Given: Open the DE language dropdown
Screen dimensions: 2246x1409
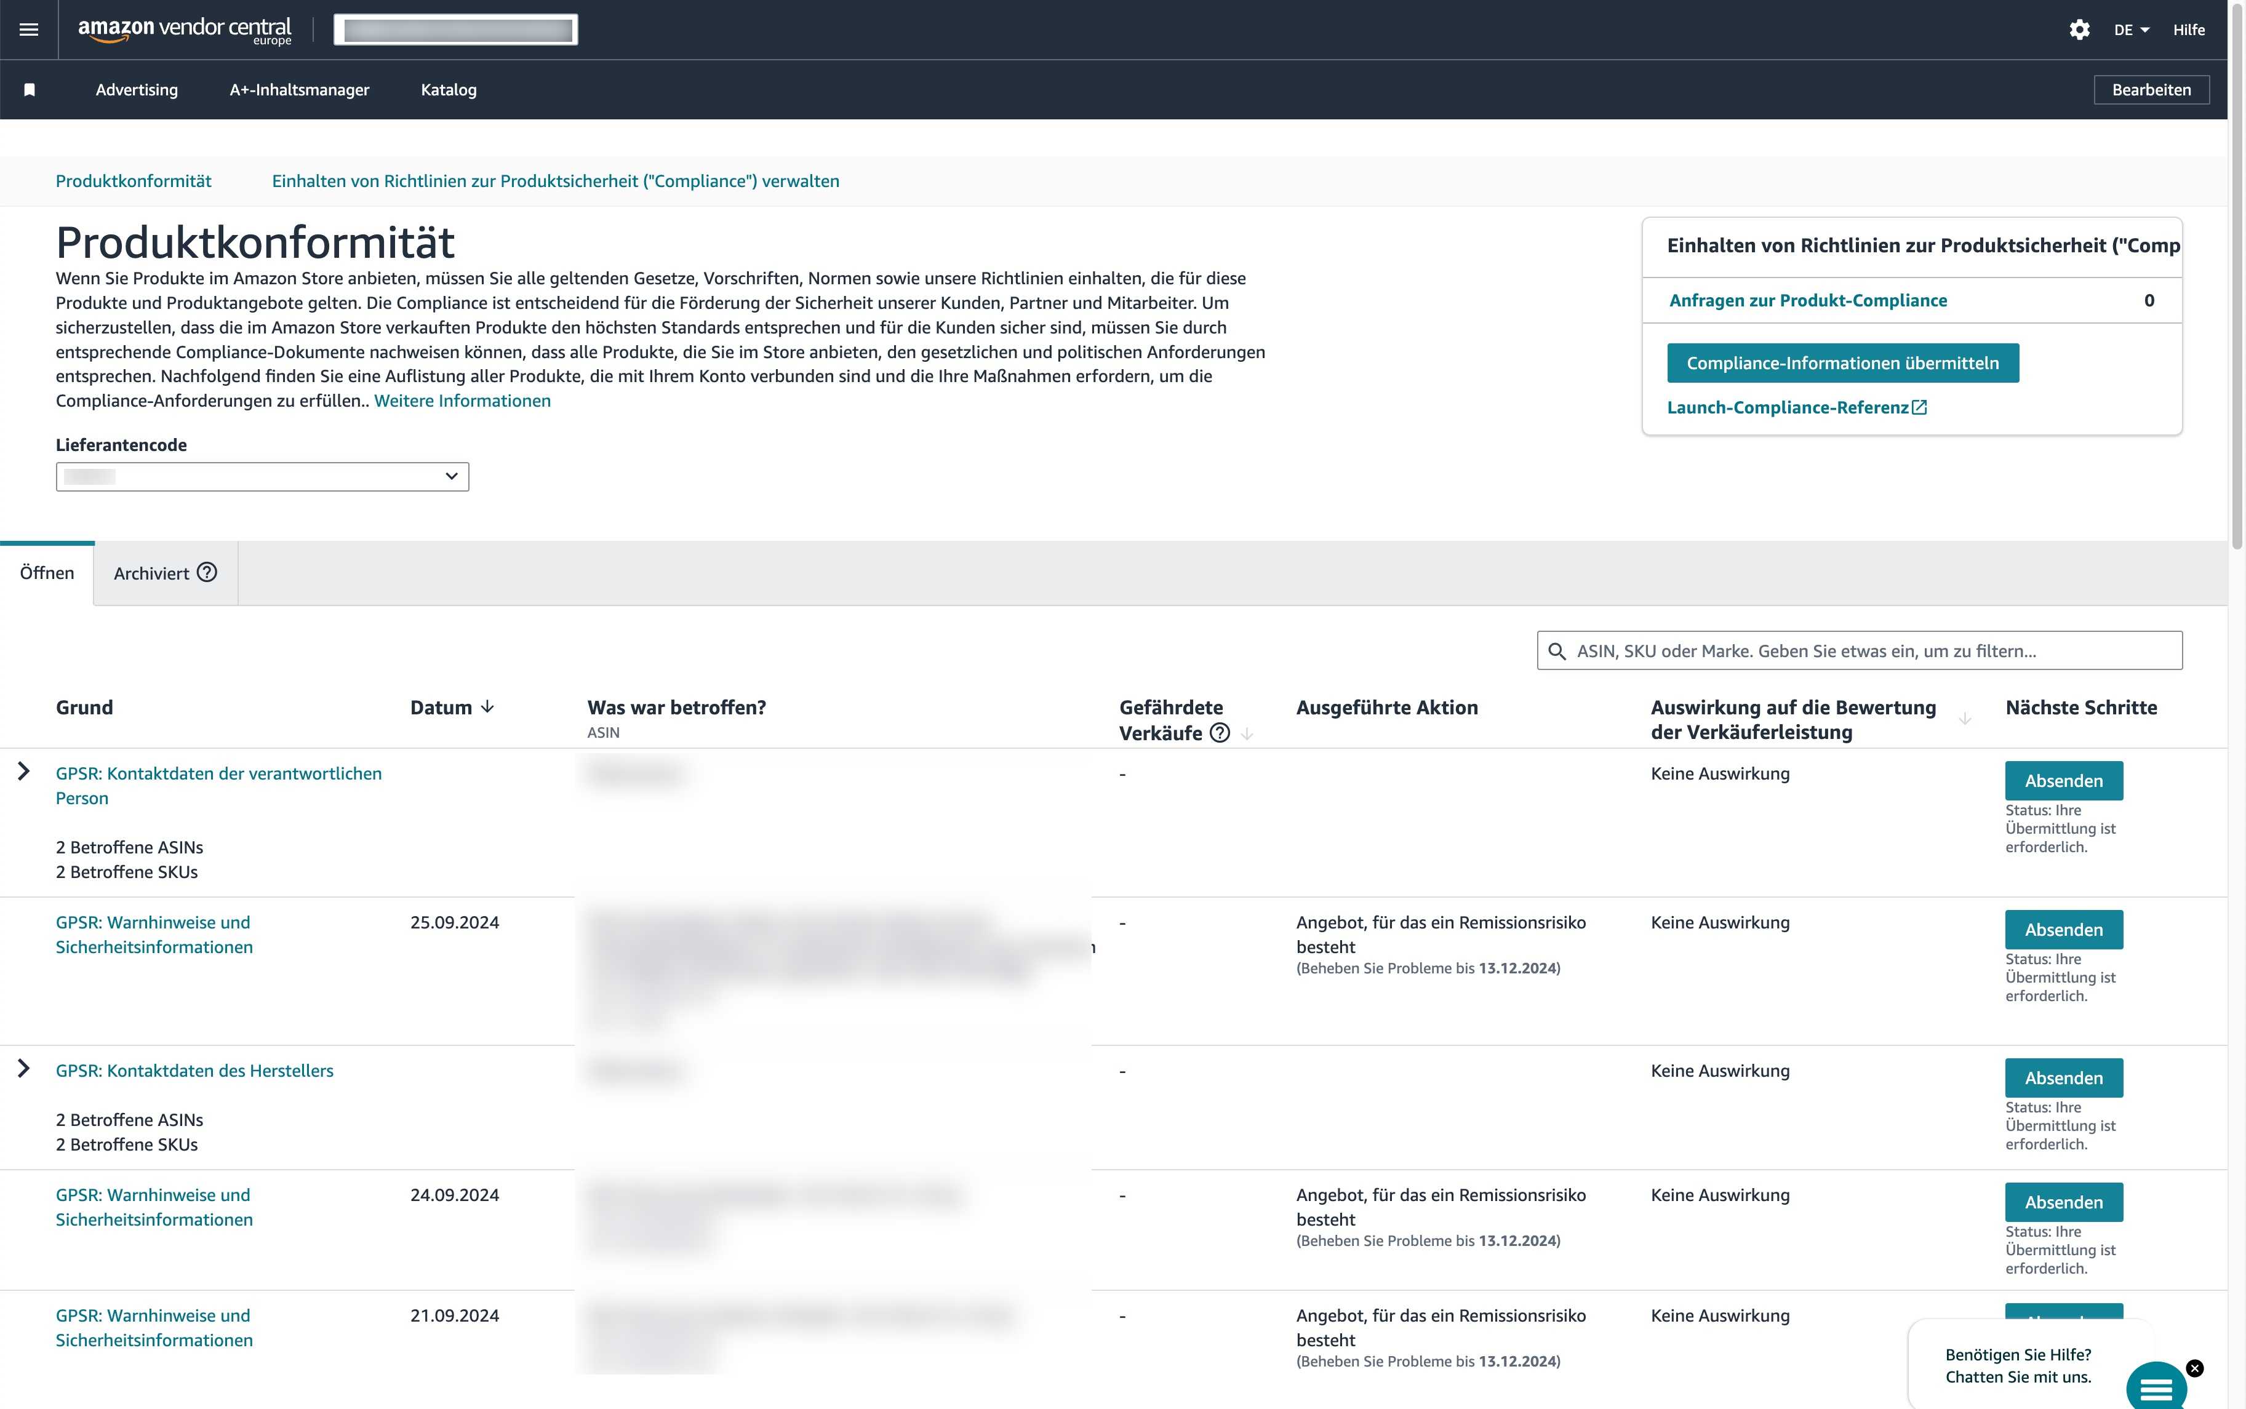Looking at the screenshot, I should 2132,30.
